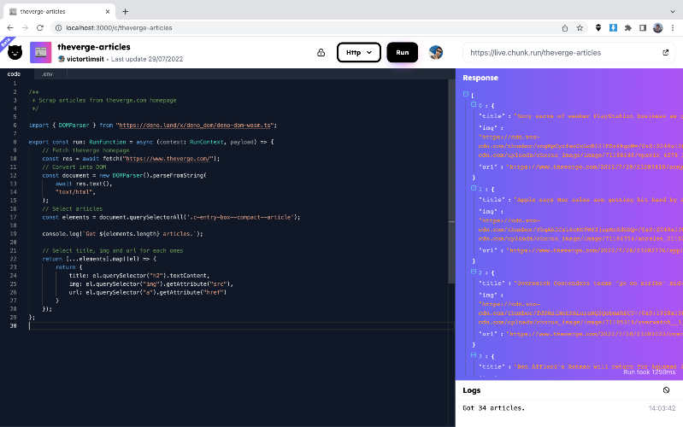The width and height of the screenshot is (683, 427).
Task: Toggle the lock privacy icon
Action: (321, 53)
